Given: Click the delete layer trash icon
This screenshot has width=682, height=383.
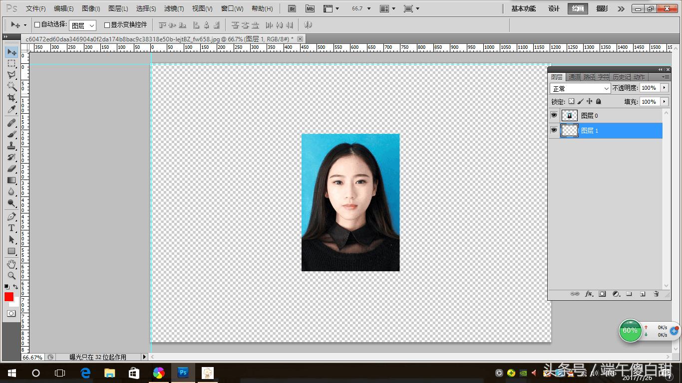Looking at the screenshot, I should (656, 294).
